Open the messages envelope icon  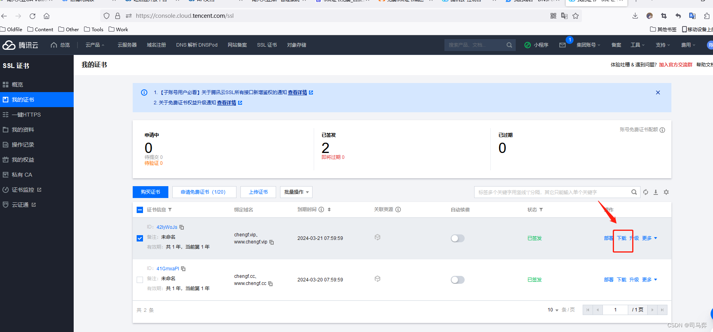[x=562, y=45]
